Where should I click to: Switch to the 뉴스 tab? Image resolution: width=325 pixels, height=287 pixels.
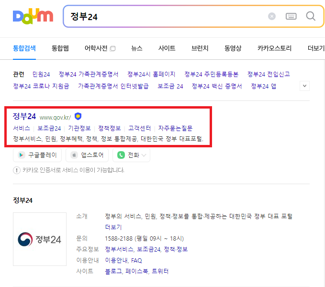tap(136, 48)
